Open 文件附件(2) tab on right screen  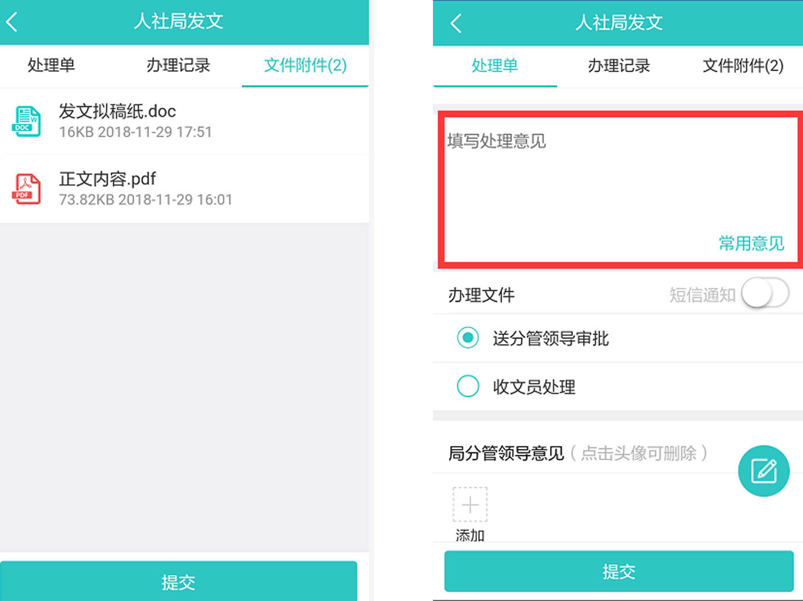[x=743, y=66]
